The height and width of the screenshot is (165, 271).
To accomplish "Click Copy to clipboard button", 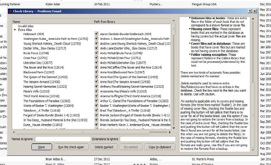I will tap(160, 147).
